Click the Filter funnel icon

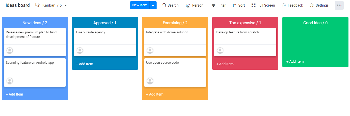(214, 5)
